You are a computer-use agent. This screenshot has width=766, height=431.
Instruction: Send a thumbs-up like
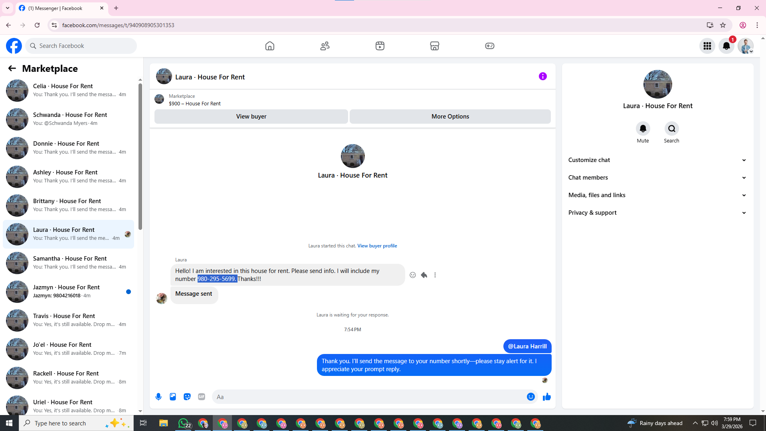pyautogui.click(x=547, y=397)
